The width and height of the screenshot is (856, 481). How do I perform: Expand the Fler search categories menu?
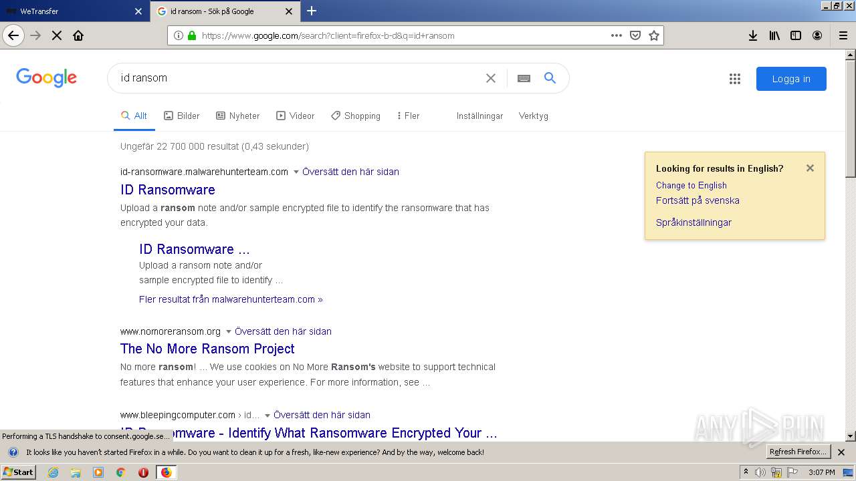pos(408,116)
